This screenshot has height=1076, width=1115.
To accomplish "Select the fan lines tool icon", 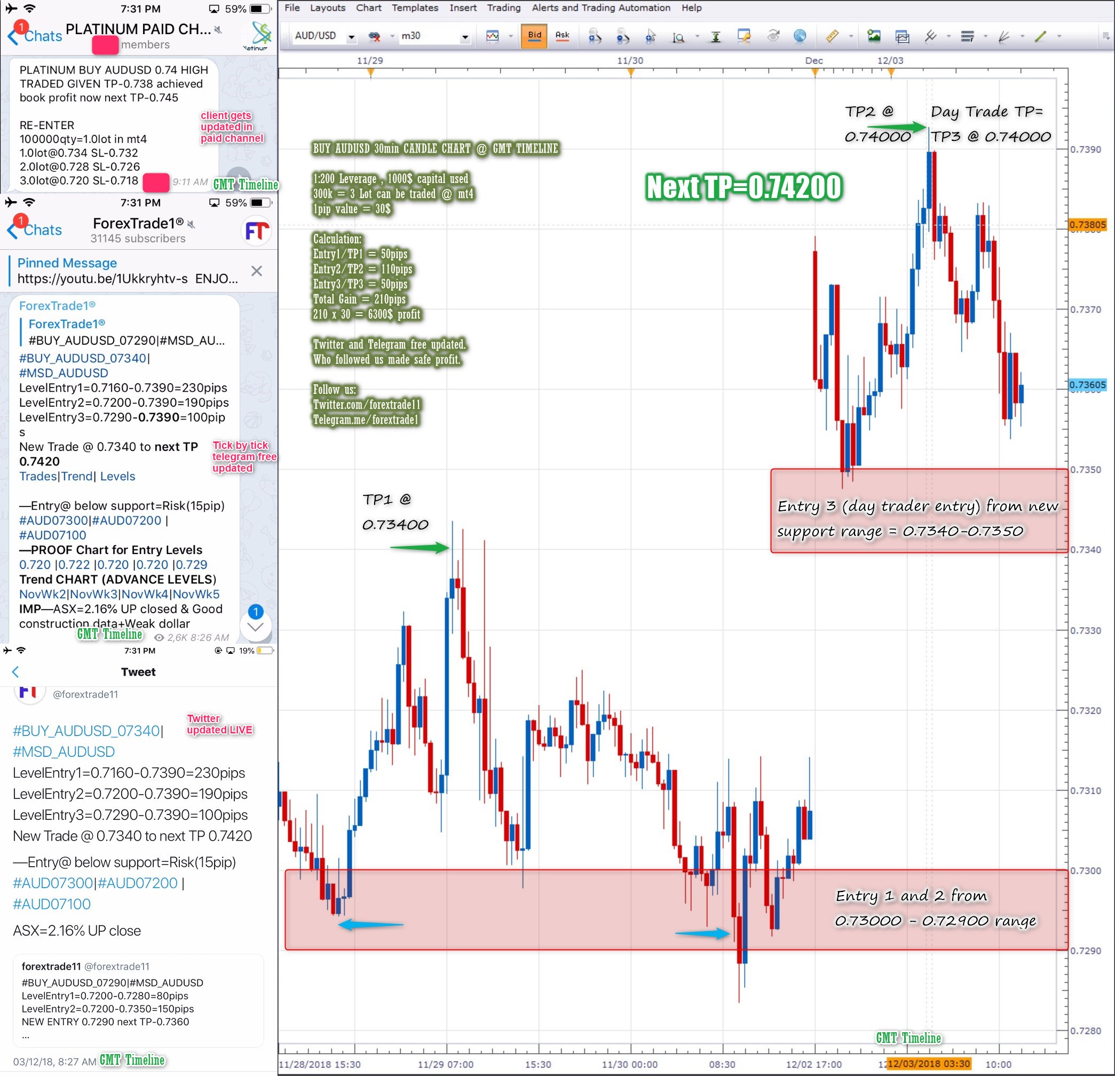I will (1004, 36).
